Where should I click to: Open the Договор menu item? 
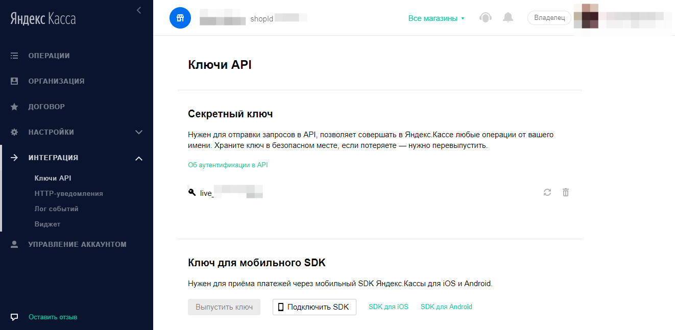[46, 107]
